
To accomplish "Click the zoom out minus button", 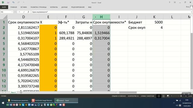I will coord(172,96).
